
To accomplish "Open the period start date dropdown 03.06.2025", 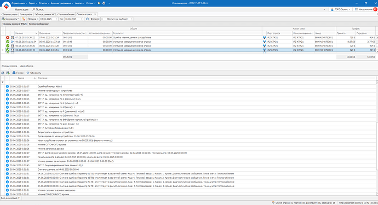I will coord(57,19).
